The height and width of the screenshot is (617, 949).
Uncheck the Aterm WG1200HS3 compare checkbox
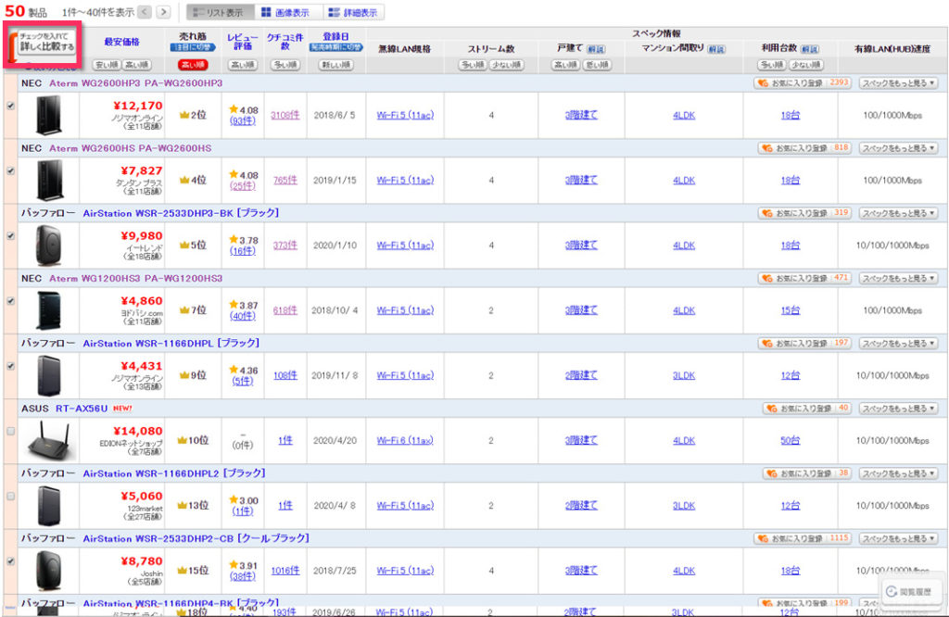tap(10, 301)
